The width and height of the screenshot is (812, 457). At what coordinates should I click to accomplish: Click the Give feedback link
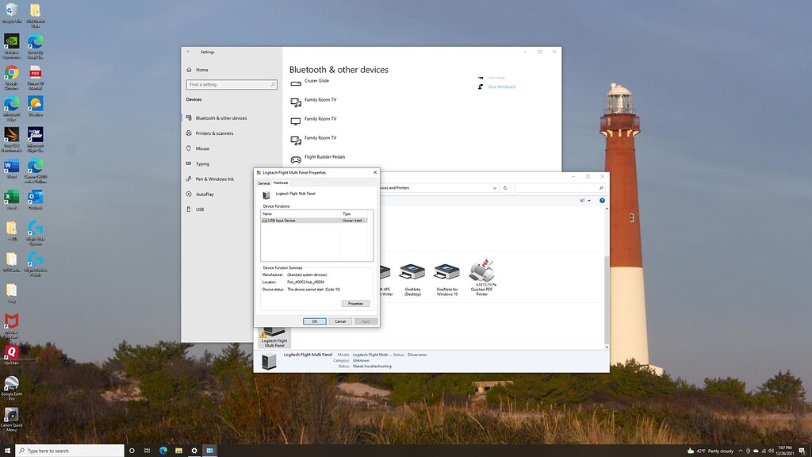[x=501, y=86]
